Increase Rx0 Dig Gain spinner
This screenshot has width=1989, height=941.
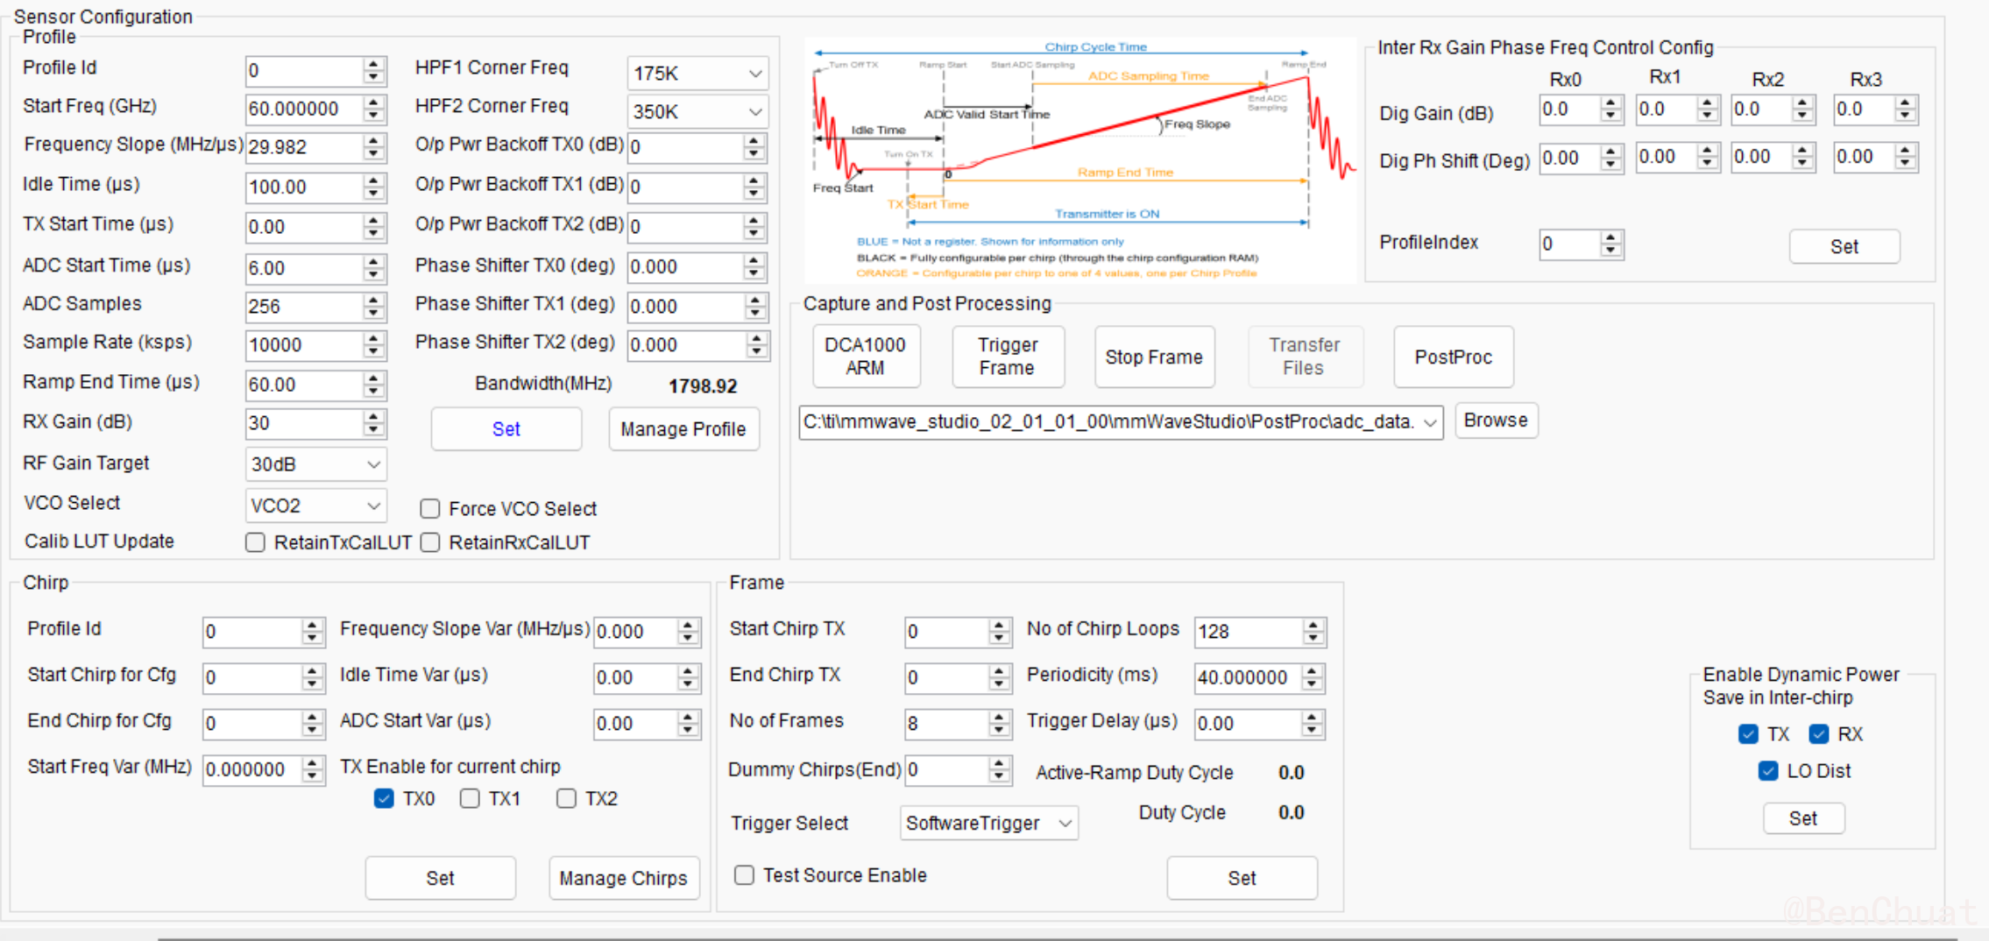[1610, 103]
